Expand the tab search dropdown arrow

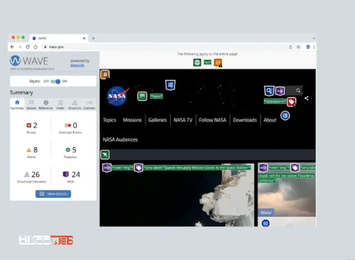coord(314,38)
